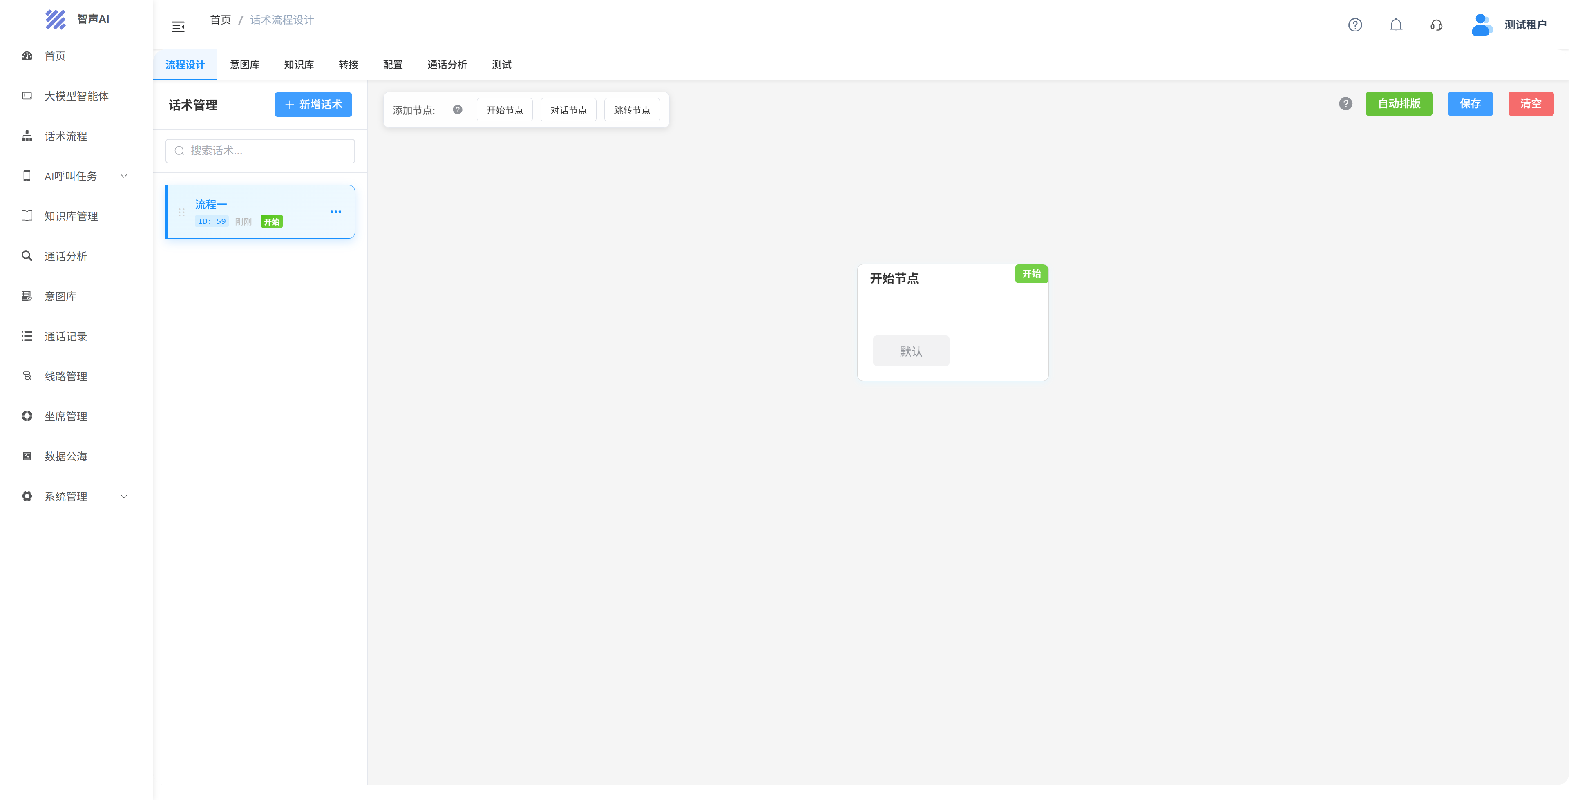Image resolution: width=1569 pixels, height=800 pixels.
Task: Click the red 清空 button
Action: point(1530,104)
